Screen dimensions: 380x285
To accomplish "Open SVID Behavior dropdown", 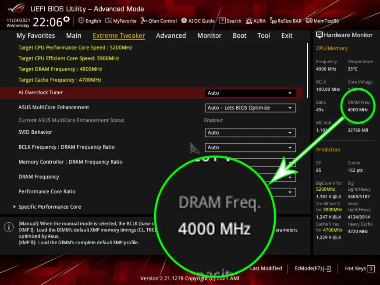I will 250,133.
